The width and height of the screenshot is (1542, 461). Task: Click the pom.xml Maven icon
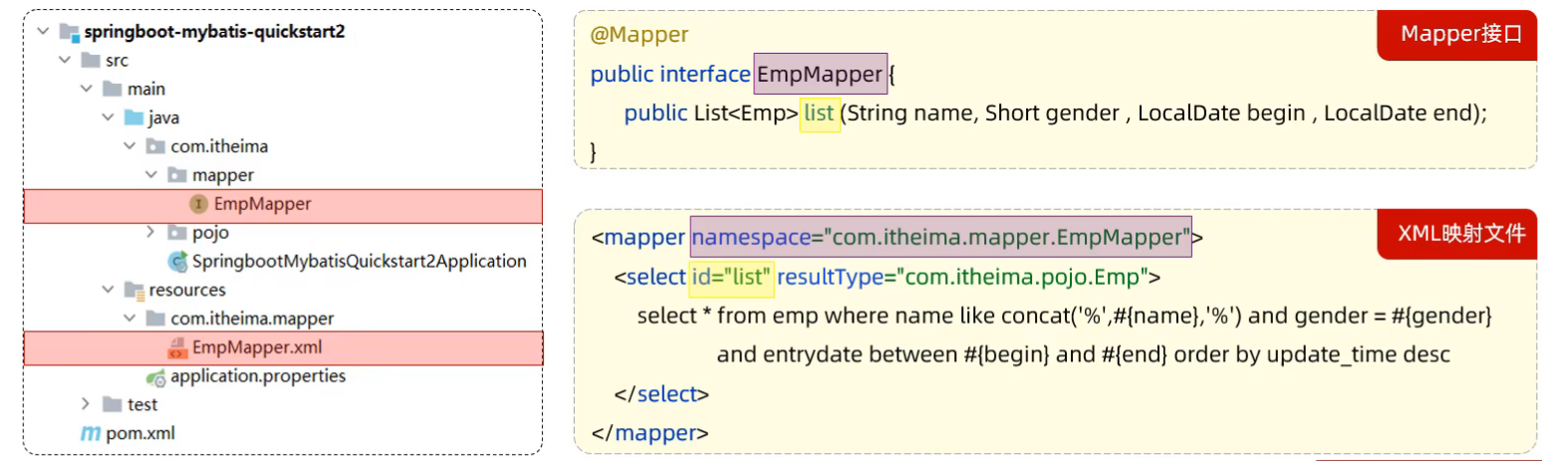coord(91,433)
